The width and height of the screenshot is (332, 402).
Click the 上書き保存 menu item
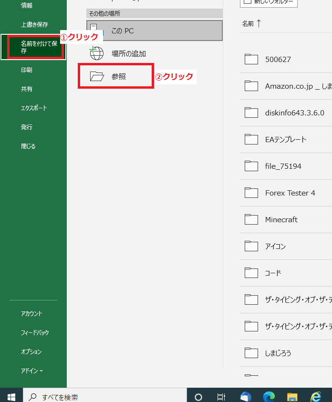tap(34, 24)
